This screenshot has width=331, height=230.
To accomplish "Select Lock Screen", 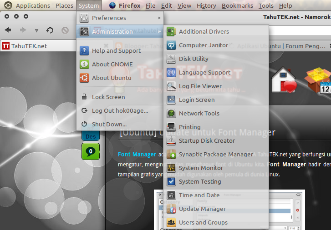I will click(x=108, y=97).
